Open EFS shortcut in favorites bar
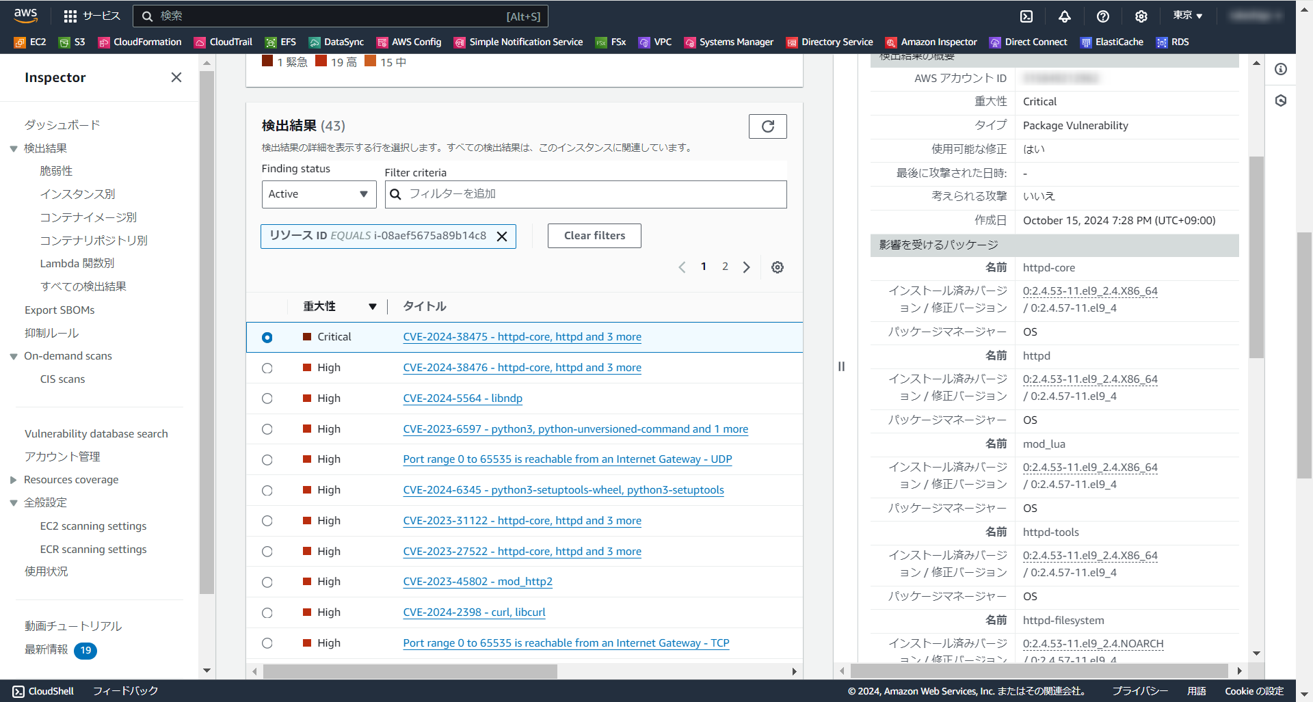This screenshot has height=702, width=1313. tap(281, 42)
